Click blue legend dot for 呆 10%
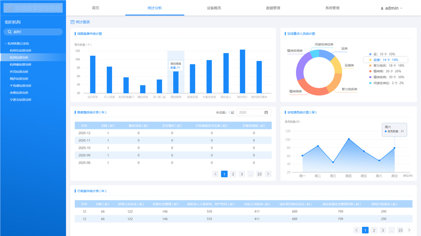421x236 pixels. [x=370, y=54]
